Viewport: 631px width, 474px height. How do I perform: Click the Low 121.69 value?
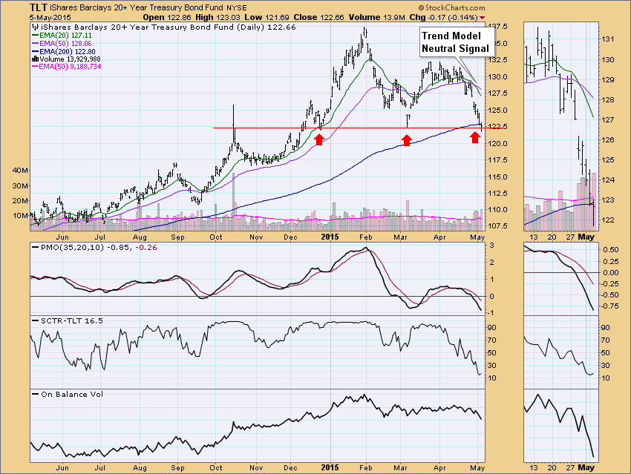(x=267, y=17)
